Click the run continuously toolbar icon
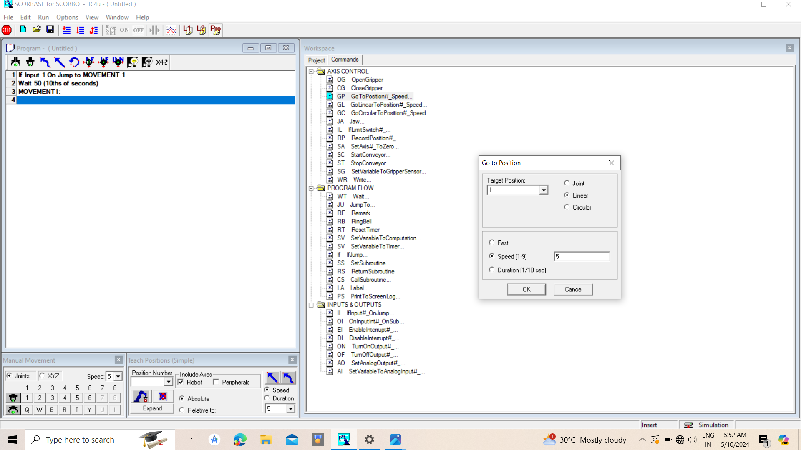This screenshot has width=801, height=450. 94,30
